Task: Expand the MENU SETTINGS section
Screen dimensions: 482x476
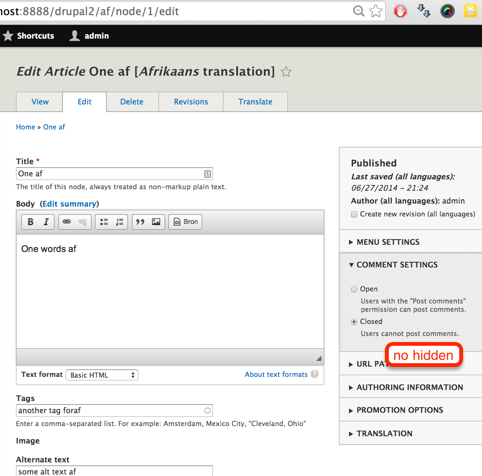Action: point(388,242)
